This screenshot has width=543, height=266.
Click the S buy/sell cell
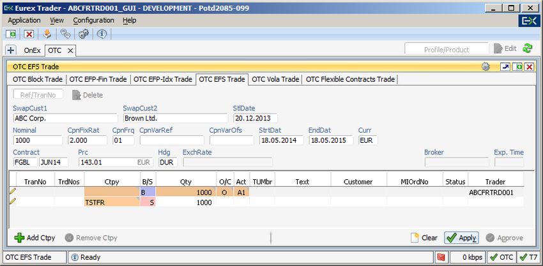tap(148, 202)
